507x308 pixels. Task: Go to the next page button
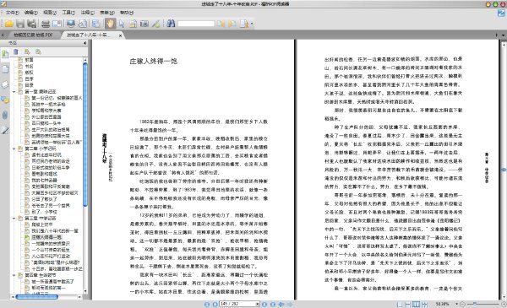264,304
